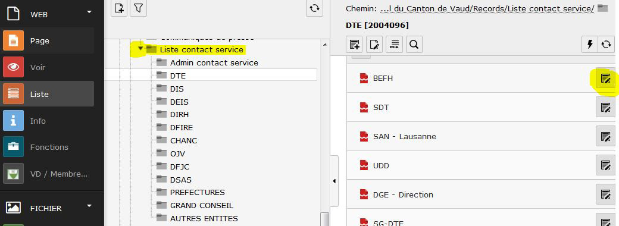Edit the SDT record
This screenshot has width=619, height=226.
605,107
